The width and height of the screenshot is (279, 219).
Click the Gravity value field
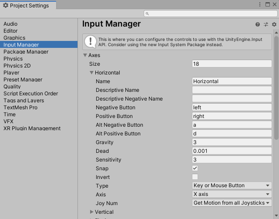[x=232, y=142]
